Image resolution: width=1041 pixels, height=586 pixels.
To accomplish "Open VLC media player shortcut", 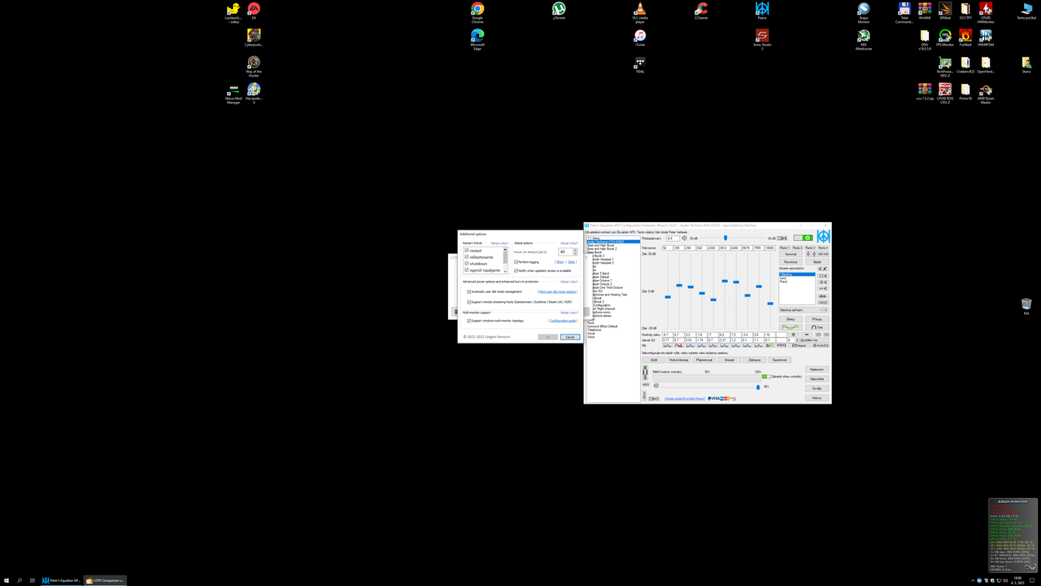I will (640, 11).
